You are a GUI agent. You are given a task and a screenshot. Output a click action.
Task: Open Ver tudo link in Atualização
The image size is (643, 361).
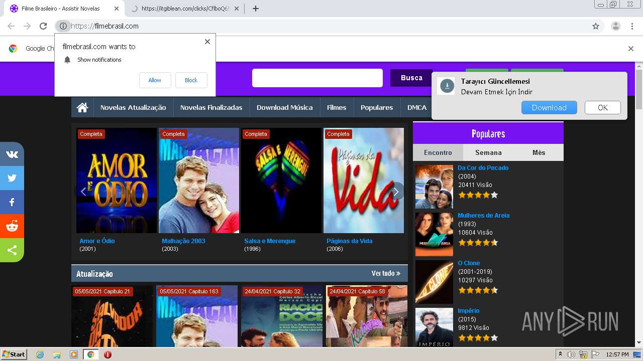click(386, 273)
